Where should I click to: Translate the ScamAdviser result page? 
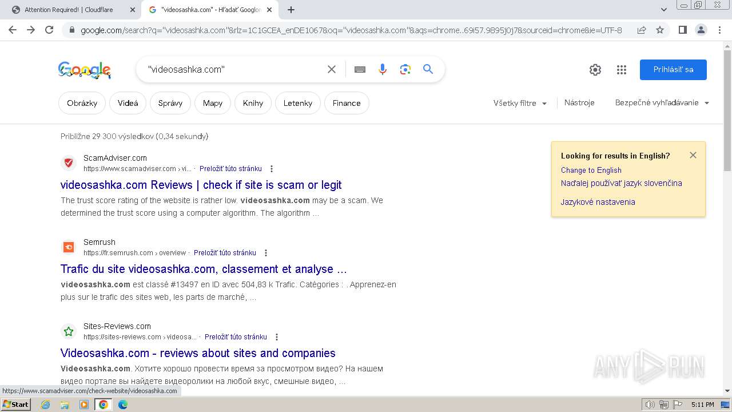tap(230, 169)
